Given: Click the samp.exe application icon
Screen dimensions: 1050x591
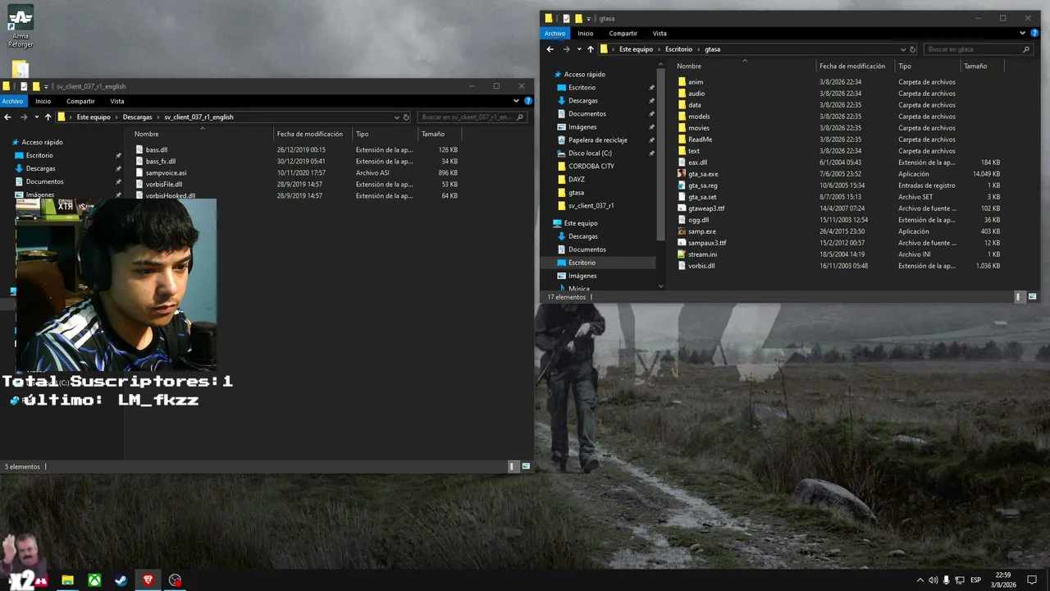Looking at the screenshot, I should (682, 231).
